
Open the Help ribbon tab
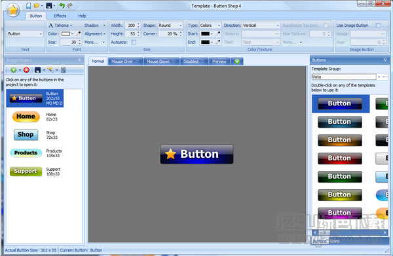[x=82, y=16]
